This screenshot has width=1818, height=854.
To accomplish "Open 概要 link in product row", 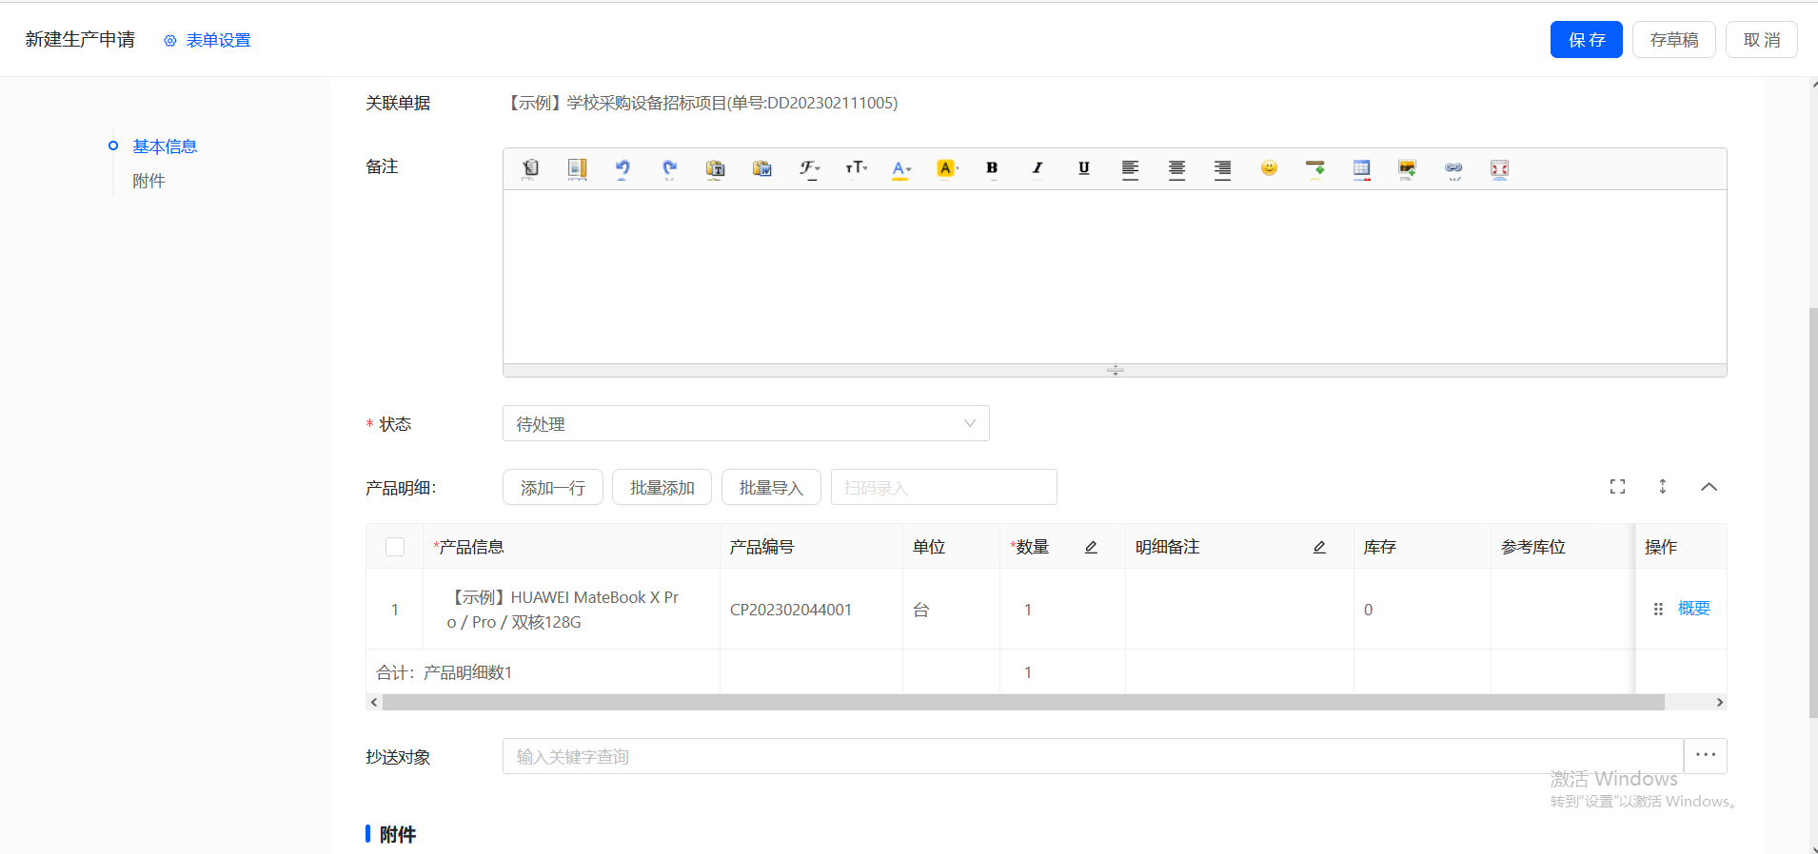I will [1693, 609].
